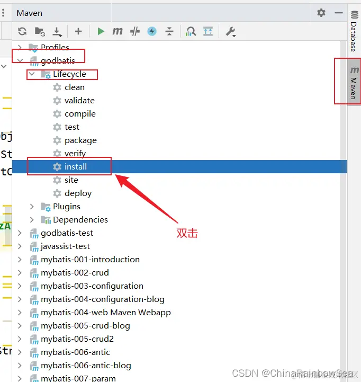Expand the Dependencies folder
Image resolution: width=361 pixels, height=382 pixels.
[32, 220]
